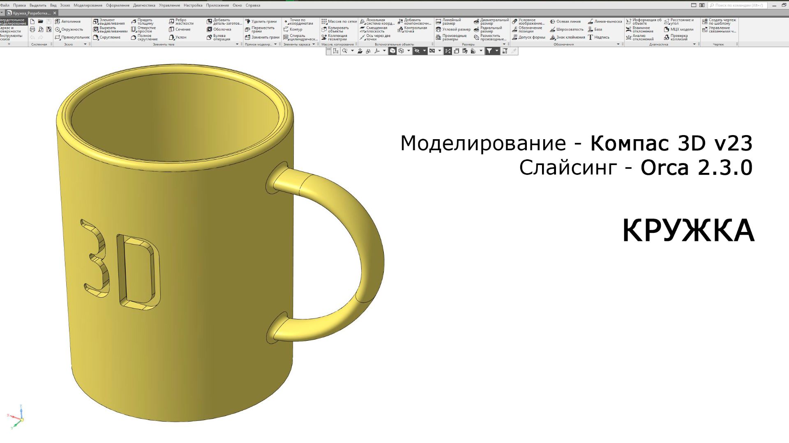
Task: Open the Файл menu
Action: tap(5, 5)
